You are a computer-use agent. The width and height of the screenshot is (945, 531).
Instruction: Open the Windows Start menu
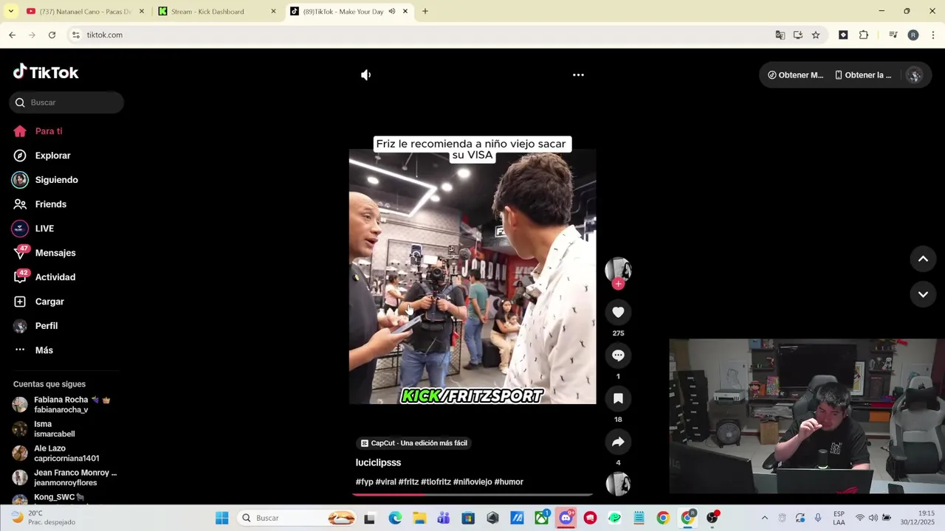(221, 518)
